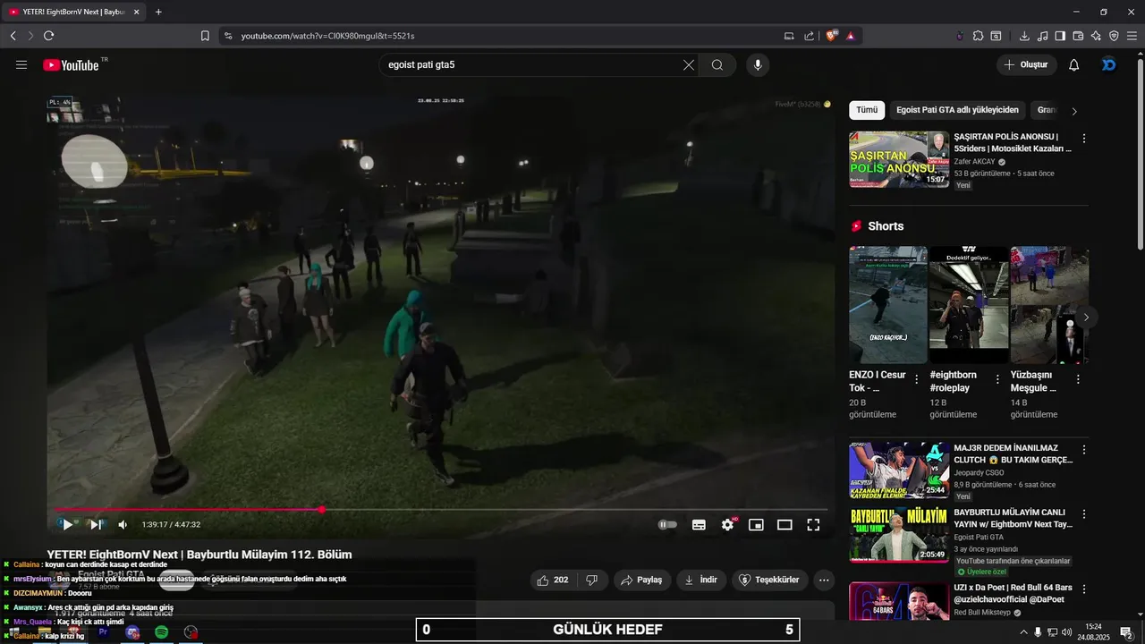The width and height of the screenshot is (1145, 644).
Task: Toggle theater mode view
Action: [x=785, y=525]
